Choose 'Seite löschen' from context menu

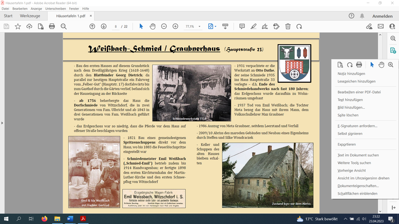click(348, 115)
